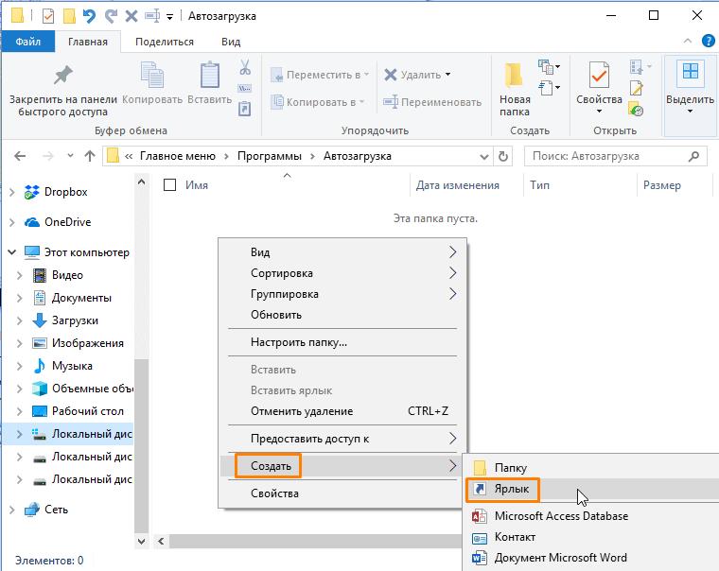The width and height of the screenshot is (719, 571).
Task: Click Программы in address breadcrumb
Action: (270, 156)
